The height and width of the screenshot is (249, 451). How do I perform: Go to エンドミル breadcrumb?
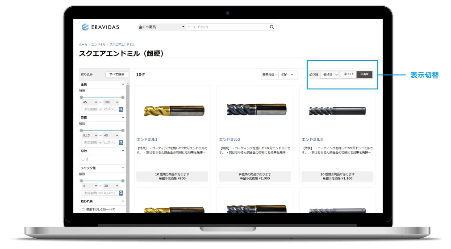point(98,45)
